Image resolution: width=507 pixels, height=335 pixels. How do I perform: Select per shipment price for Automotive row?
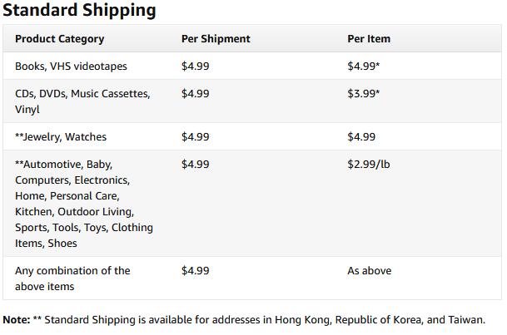[x=196, y=165]
